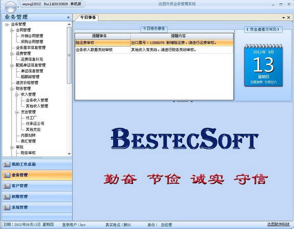Click the icon beside 客户管理
Image resolution: width=294 pixels, height=229 pixels.
click(7, 186)
